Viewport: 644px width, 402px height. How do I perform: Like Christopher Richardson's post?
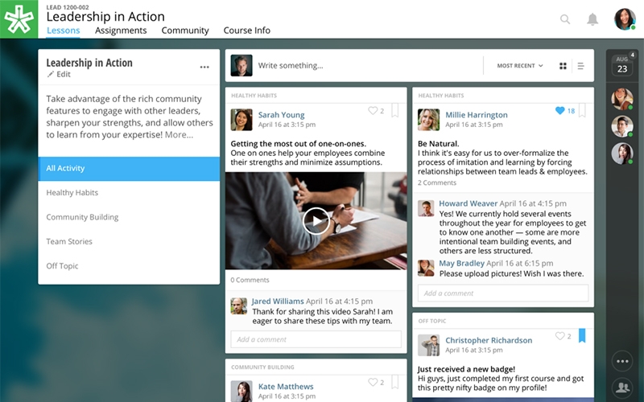pyautogui.click(x=559, y=336)
